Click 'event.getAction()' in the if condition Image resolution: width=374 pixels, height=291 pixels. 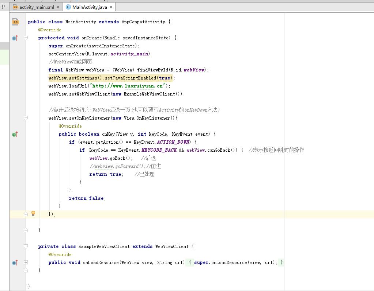tap(101, 142)
